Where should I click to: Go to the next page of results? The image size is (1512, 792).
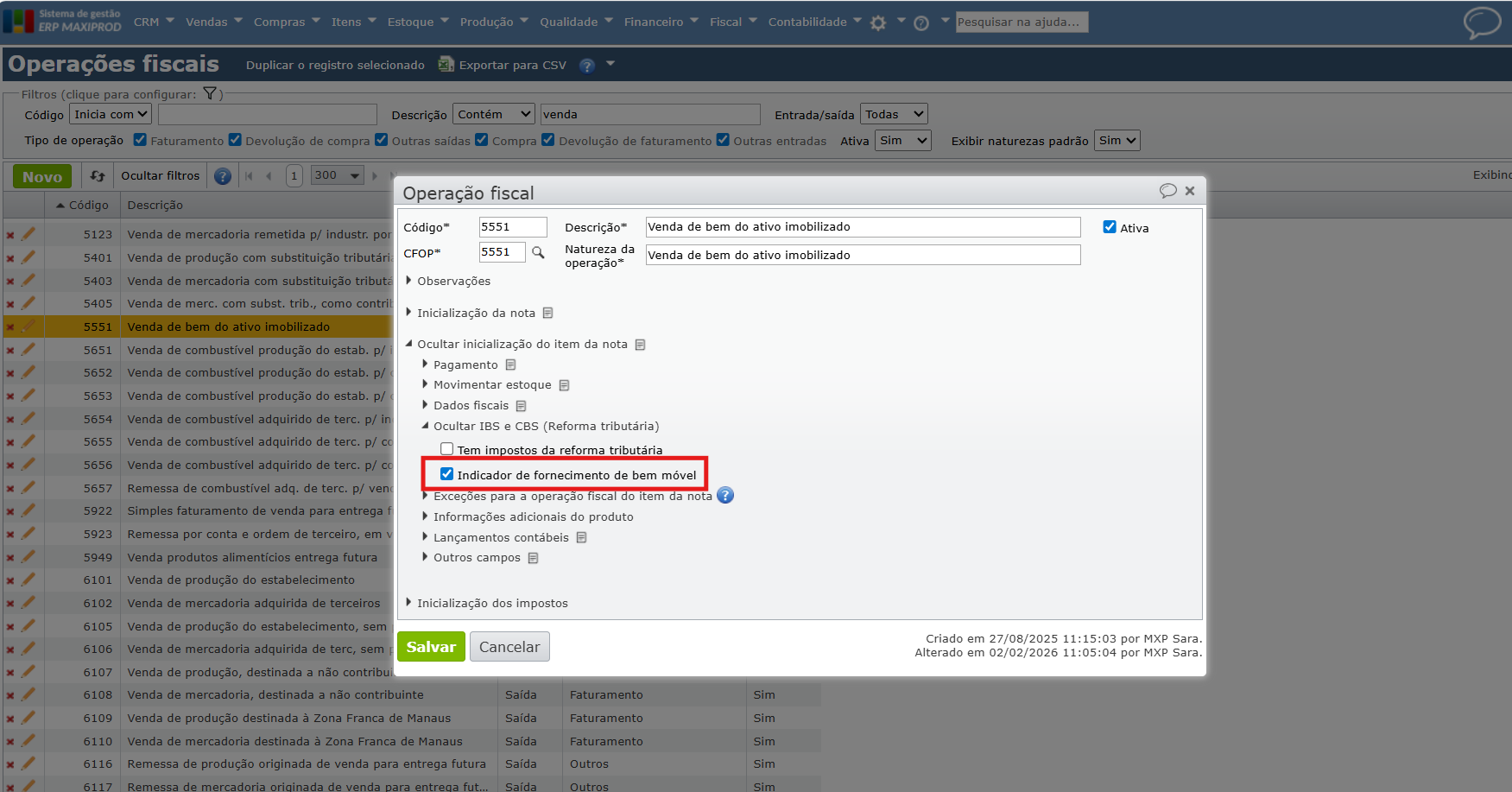(375, 176)
